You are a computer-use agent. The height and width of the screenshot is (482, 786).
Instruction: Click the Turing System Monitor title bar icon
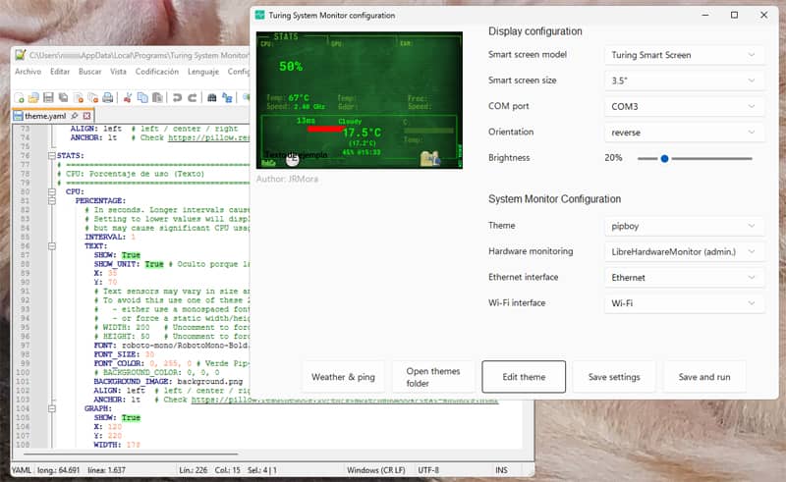(x=259, y=15)
